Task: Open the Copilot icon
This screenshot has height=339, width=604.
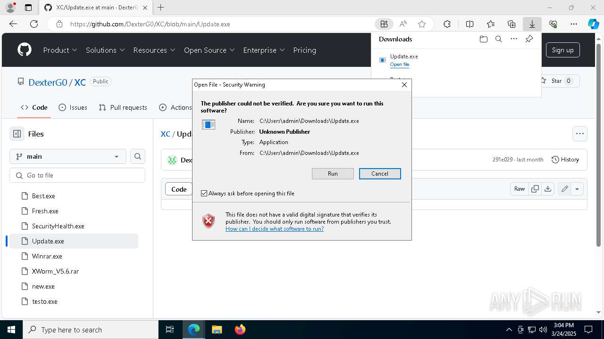Action: pyautogui.click(x=593, y=24)
